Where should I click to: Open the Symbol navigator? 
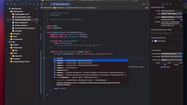(15, 4)
